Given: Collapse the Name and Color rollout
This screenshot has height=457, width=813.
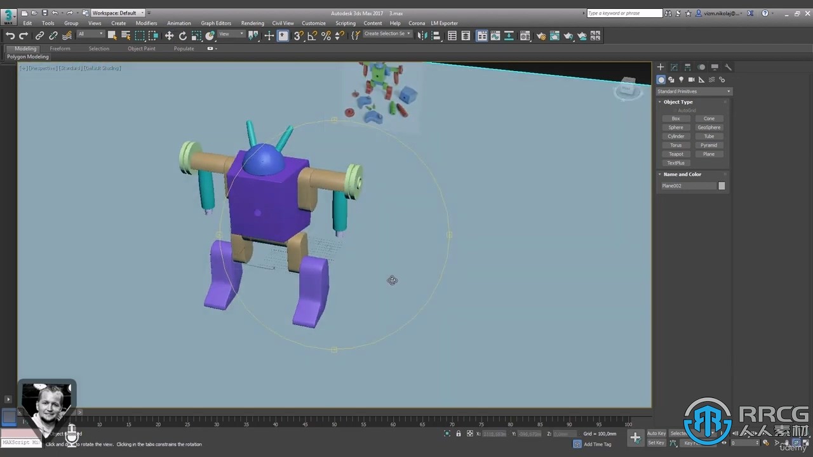Looking at the screenshot, I should pos(682,174).
